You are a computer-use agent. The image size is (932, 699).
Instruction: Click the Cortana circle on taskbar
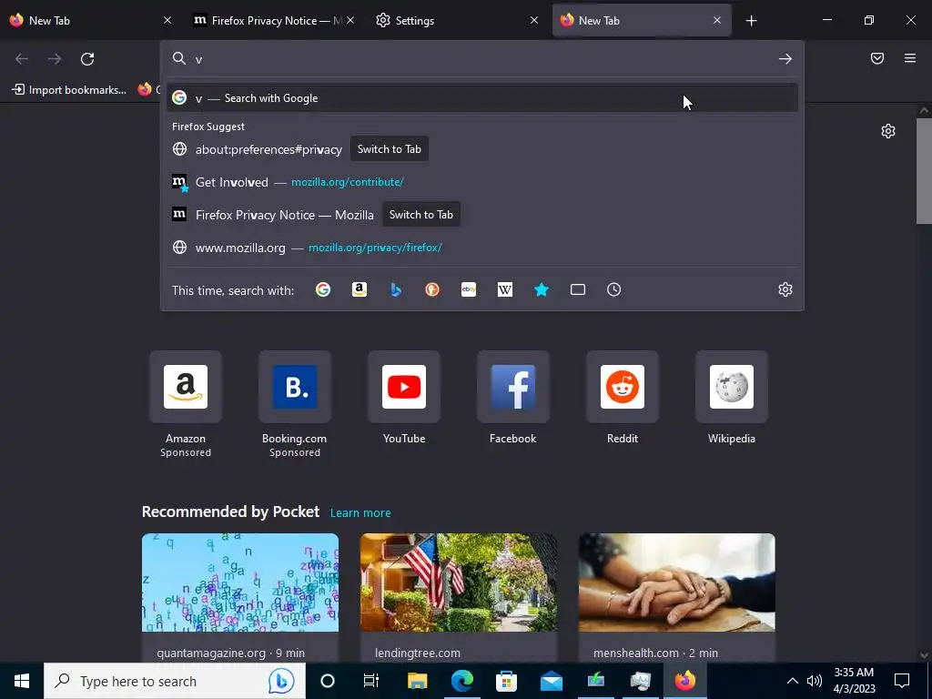[x=328, y=681]
